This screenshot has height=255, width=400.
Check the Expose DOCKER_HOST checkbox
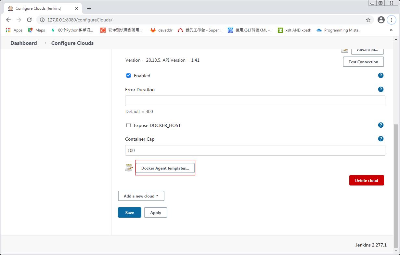128,125
